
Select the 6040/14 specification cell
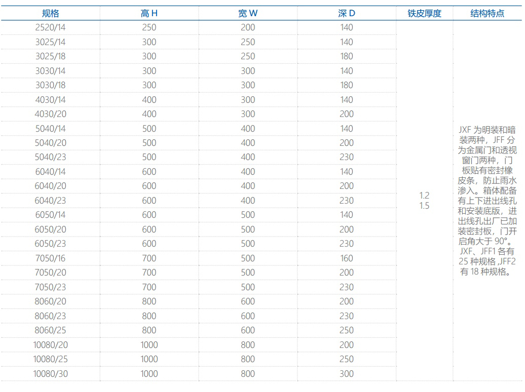click(50, 172)
